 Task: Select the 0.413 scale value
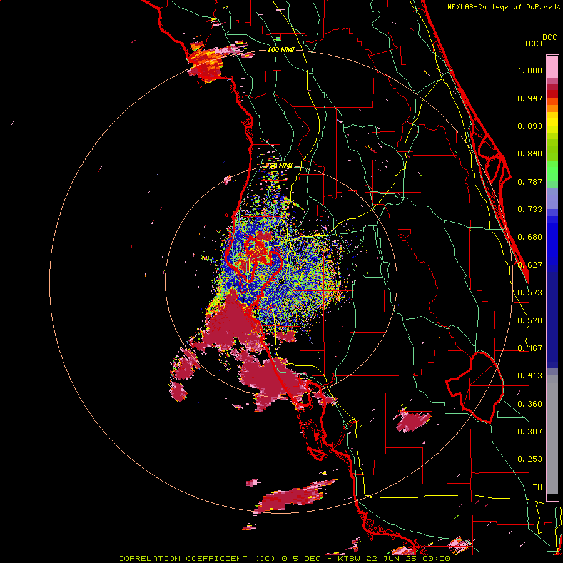[x=530, y=376]
